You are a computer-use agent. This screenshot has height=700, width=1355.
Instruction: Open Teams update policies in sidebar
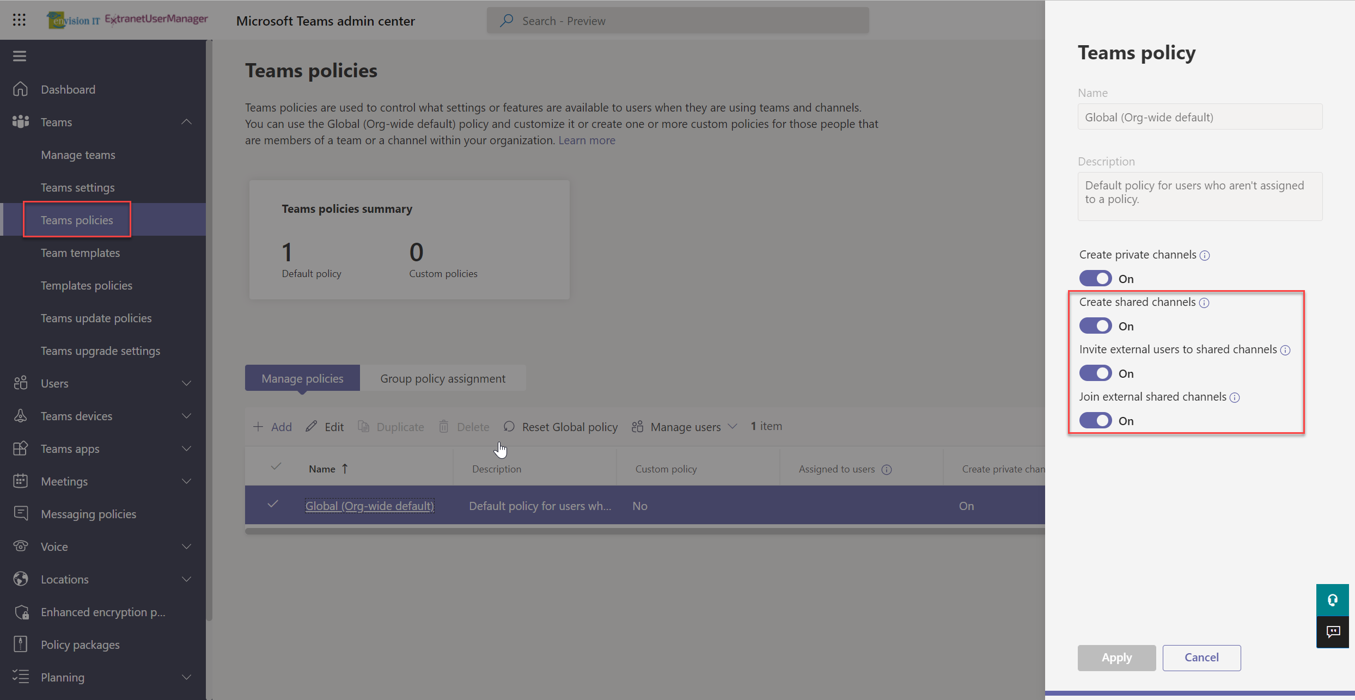[96, 318]
